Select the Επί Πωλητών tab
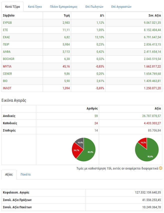 point(93,7)
